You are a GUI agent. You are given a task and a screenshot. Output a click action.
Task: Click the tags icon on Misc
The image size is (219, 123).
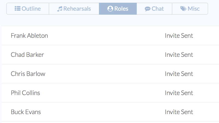(183, 9)
